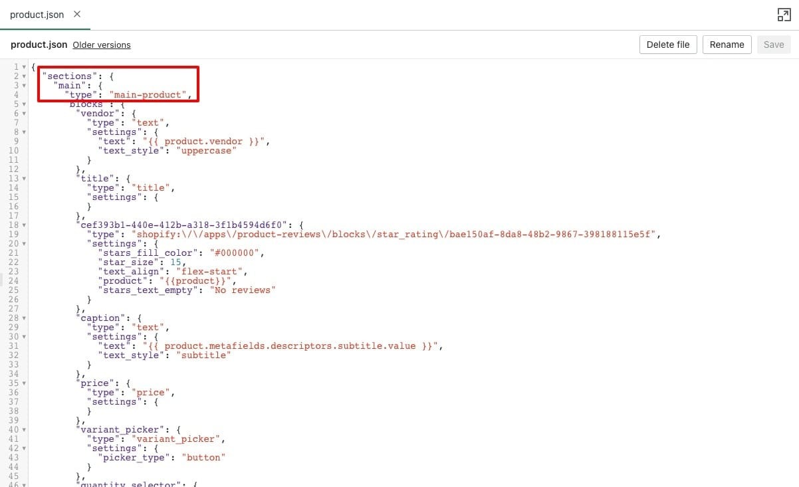The width and height of the screenshot is (799, 487).
Task: Collapse the price block on line 35
Action: pos(24,383)
